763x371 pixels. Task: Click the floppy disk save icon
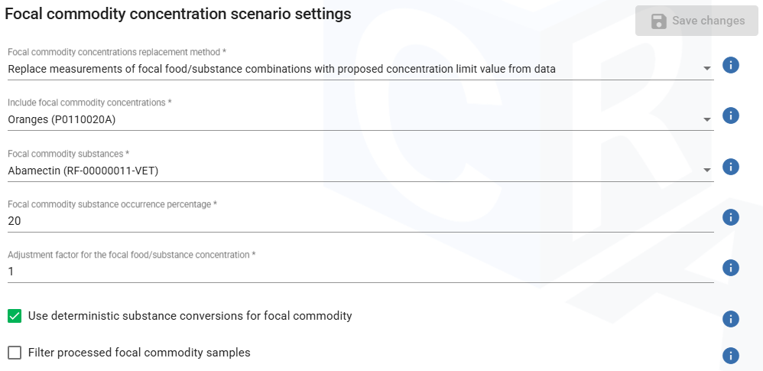[x=658, y=21]
